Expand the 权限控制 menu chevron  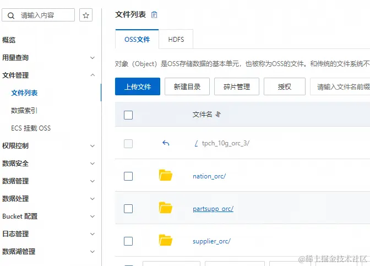(92, 146)
